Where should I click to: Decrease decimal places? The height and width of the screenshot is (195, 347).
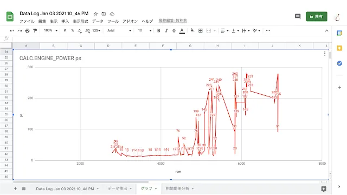click(x=80, y=31)
